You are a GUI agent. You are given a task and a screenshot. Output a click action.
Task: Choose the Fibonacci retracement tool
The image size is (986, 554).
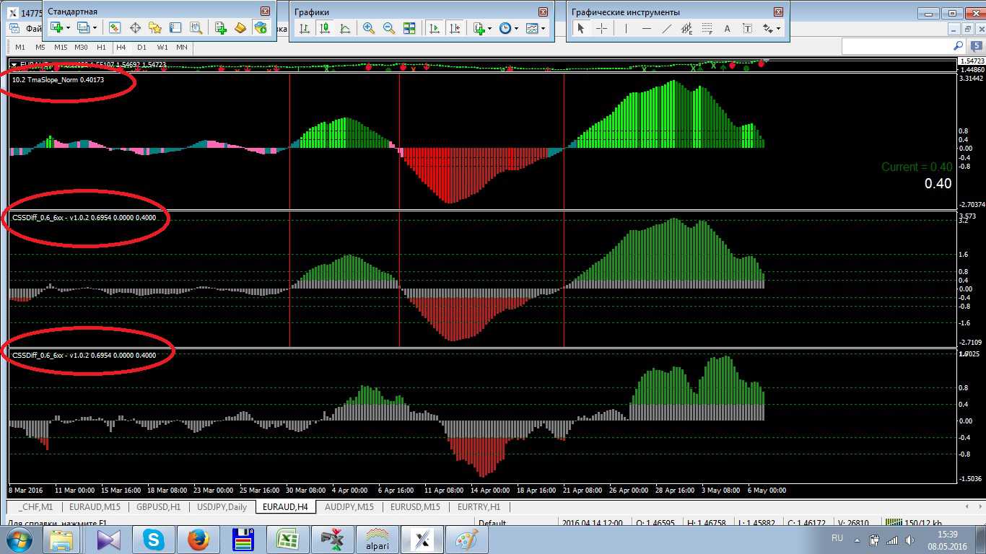707,28
